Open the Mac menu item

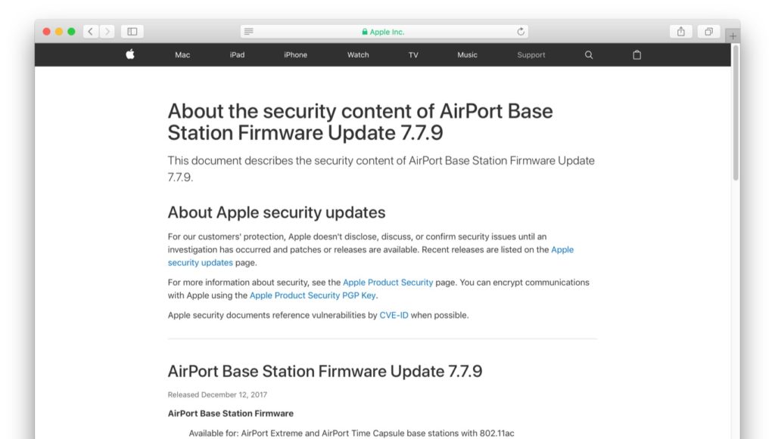click(182, 55)
